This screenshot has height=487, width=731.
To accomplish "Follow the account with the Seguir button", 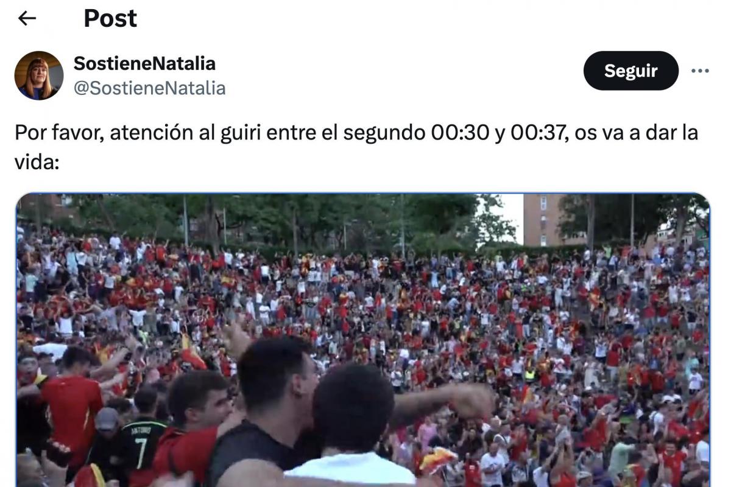I will click(630, 71).
